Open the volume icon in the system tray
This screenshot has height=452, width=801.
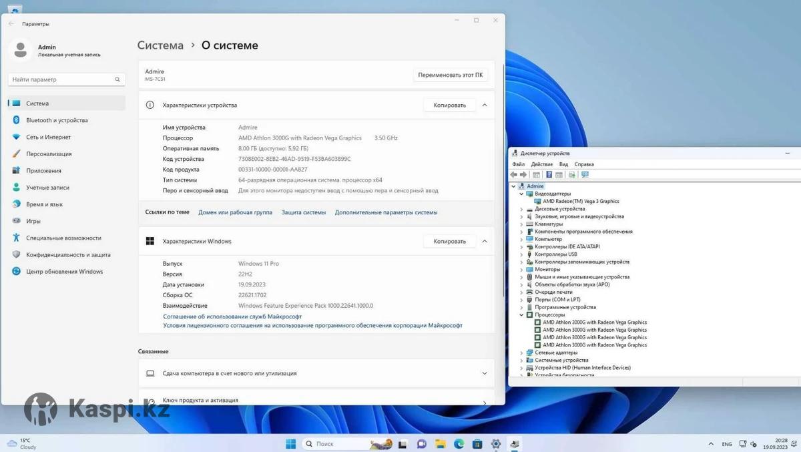(753, 444)
